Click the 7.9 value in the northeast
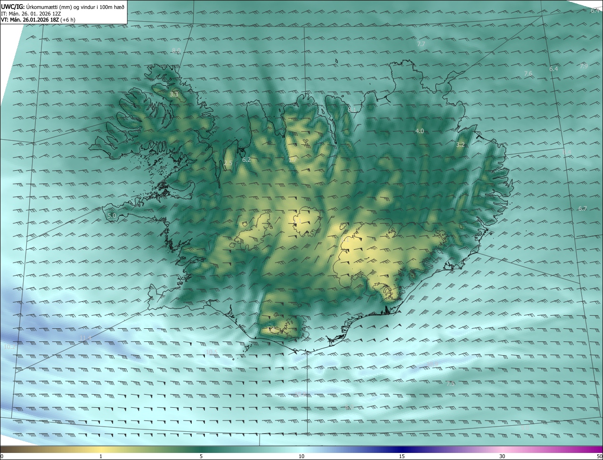 tap(584, 66)
